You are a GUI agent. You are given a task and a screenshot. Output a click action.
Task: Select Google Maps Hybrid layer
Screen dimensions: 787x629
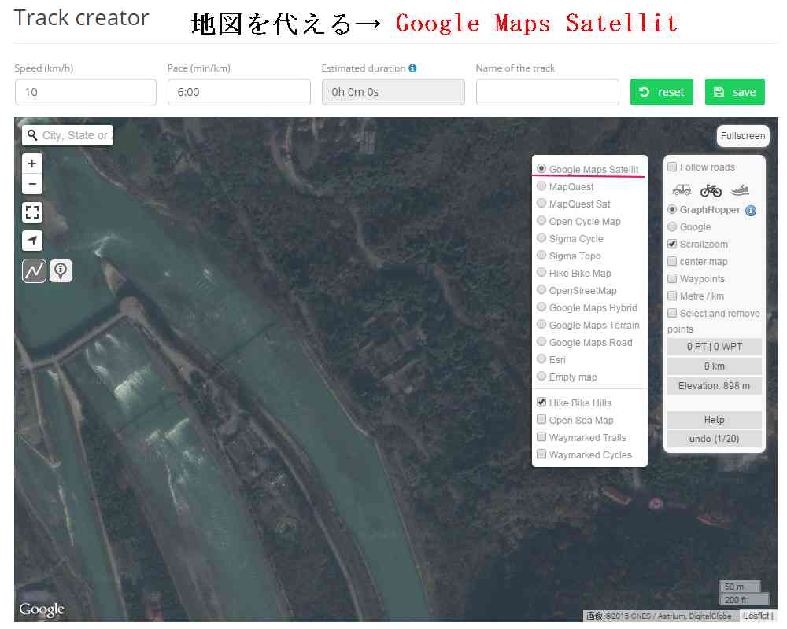point(541,307)
